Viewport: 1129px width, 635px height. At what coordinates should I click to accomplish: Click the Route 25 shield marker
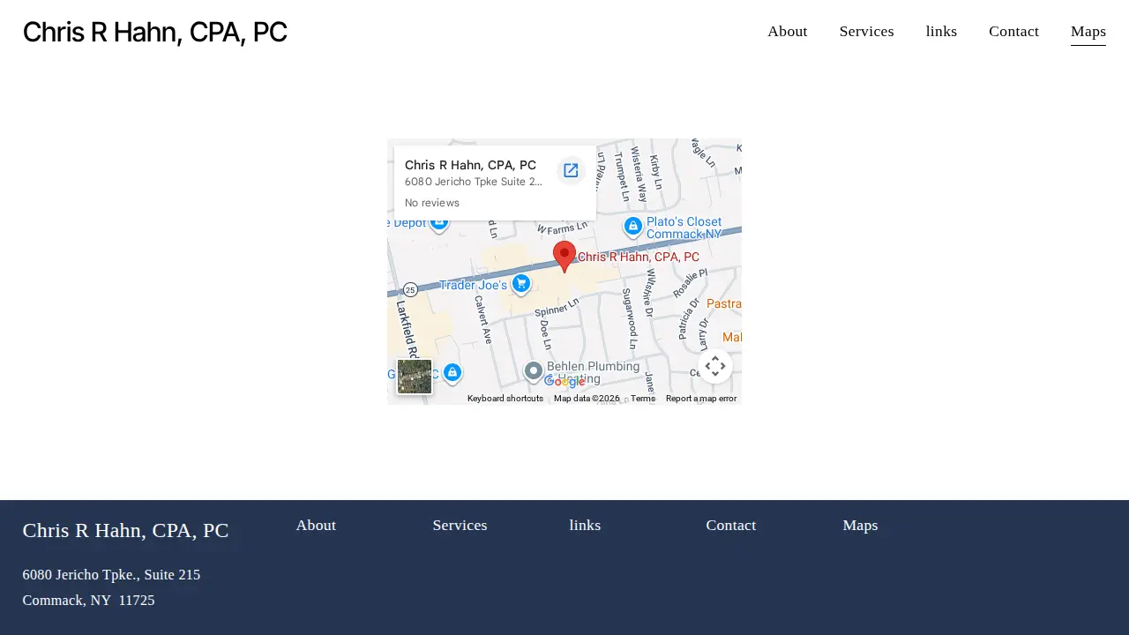click(410, 289)
